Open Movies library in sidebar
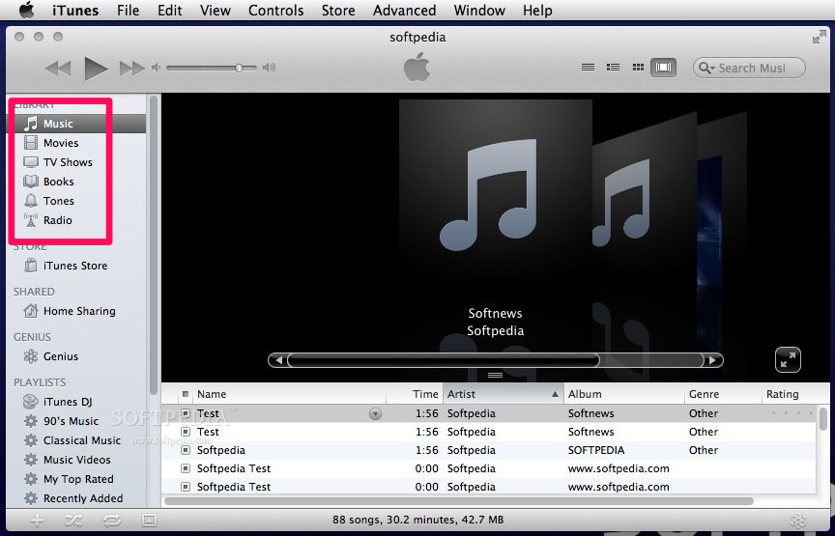This screenshot has height=536, width=835. click(76, 143)
